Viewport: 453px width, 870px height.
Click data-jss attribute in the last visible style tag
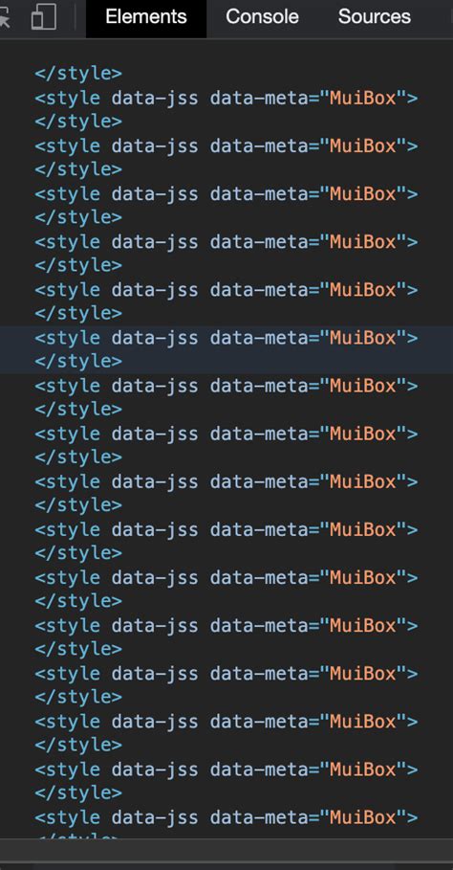pyautogui.click(x=155, y=817)
